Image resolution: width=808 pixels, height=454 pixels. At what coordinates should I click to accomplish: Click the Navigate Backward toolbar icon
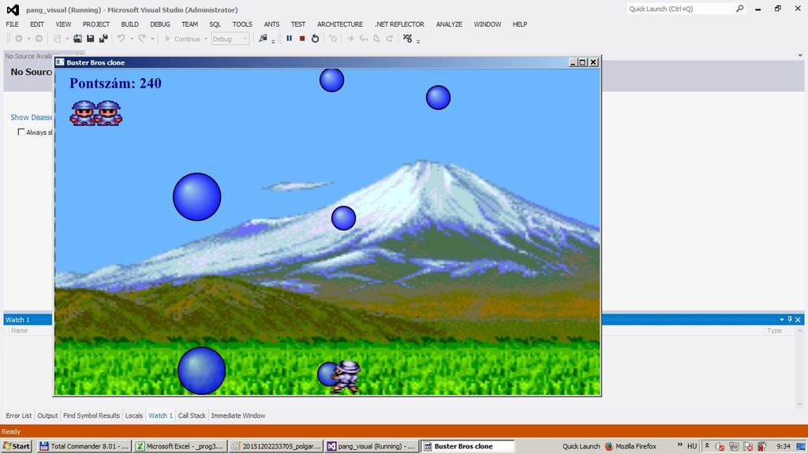point(19,39)
